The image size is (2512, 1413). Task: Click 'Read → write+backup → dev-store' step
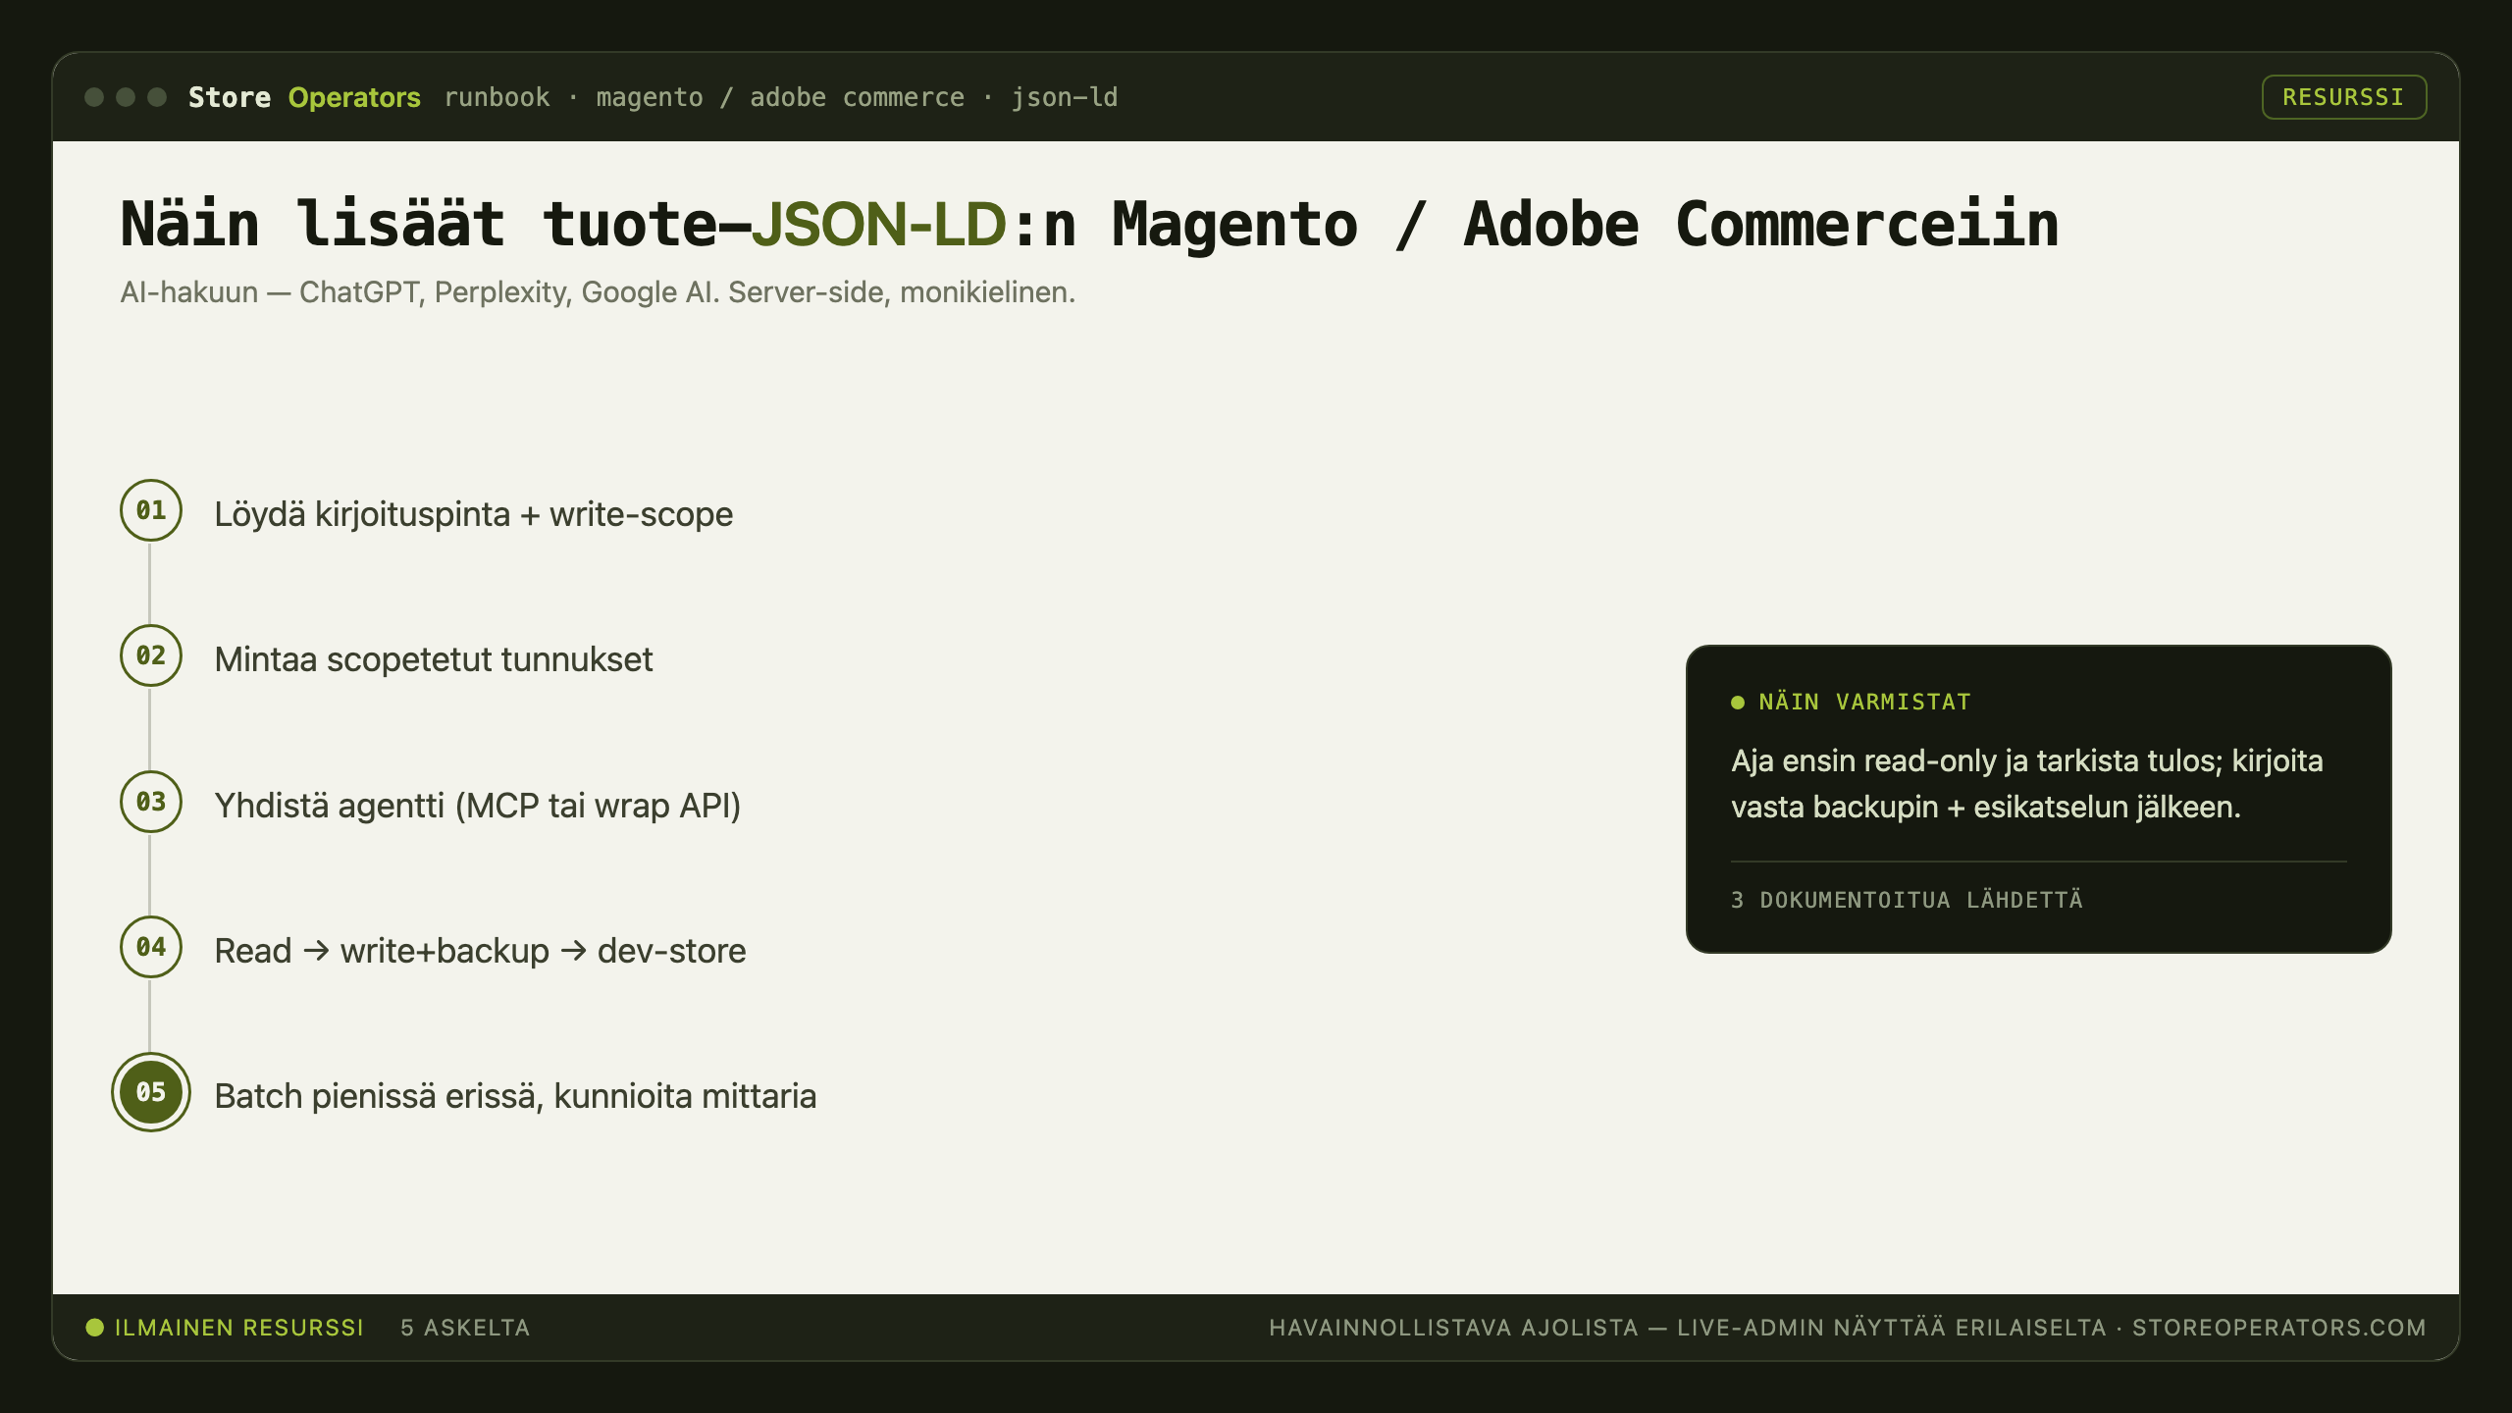click(480, 951)
